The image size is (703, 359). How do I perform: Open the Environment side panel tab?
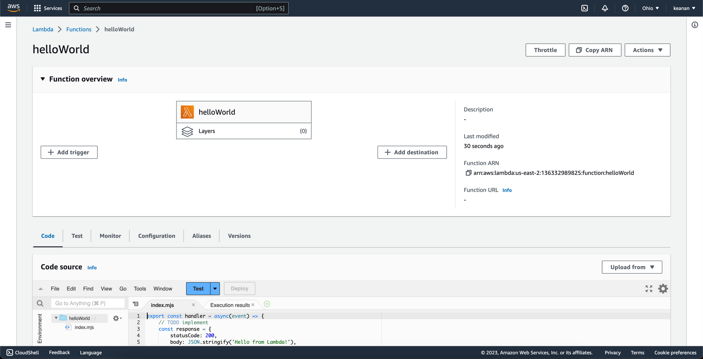pyautogui.click(x=40, y=328)
